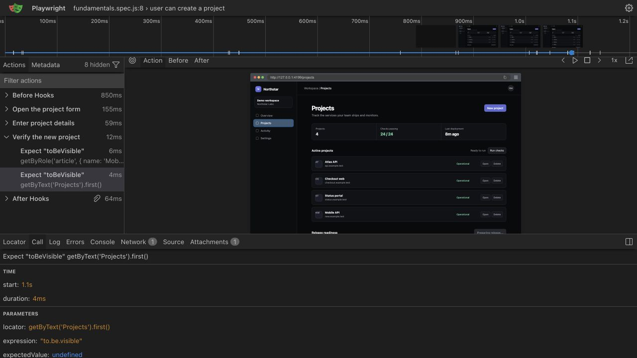
Task: Show the After snapshot tab
Action: tap(202, 60)
